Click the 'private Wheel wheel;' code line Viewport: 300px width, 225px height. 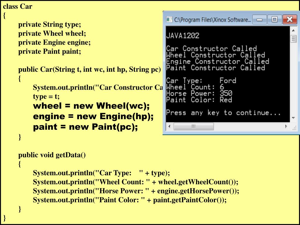52,33
